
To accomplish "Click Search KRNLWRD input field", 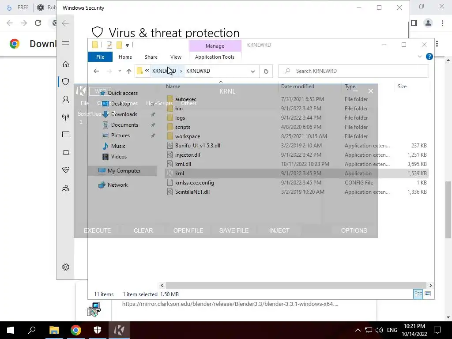I will [354, 71].
